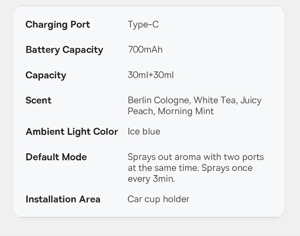Click the Ambient Light Color label
Screen dimensions: 300x236
click(72, 132)
